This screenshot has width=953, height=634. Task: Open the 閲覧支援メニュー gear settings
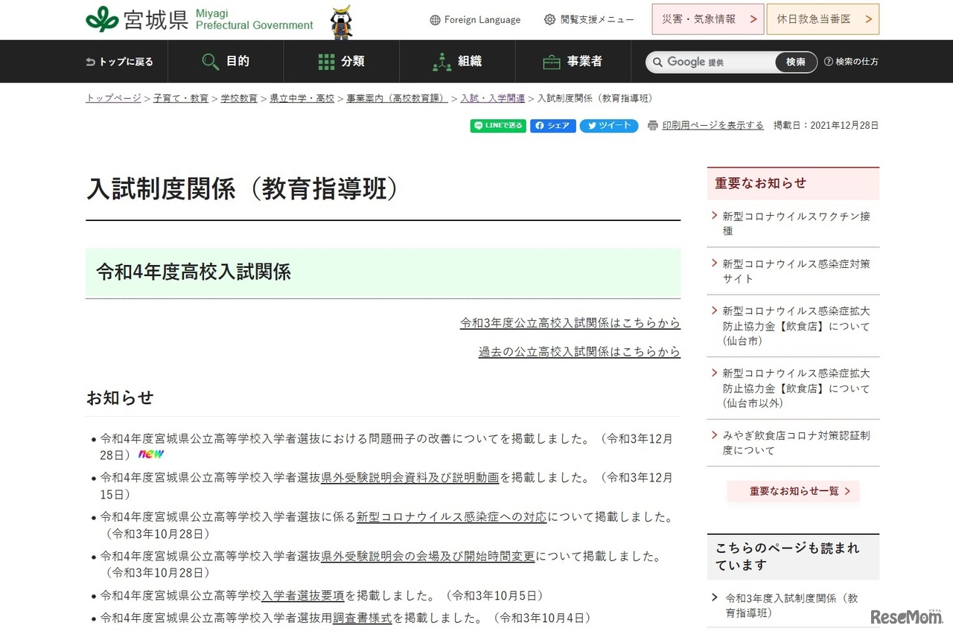click(550, 20)
